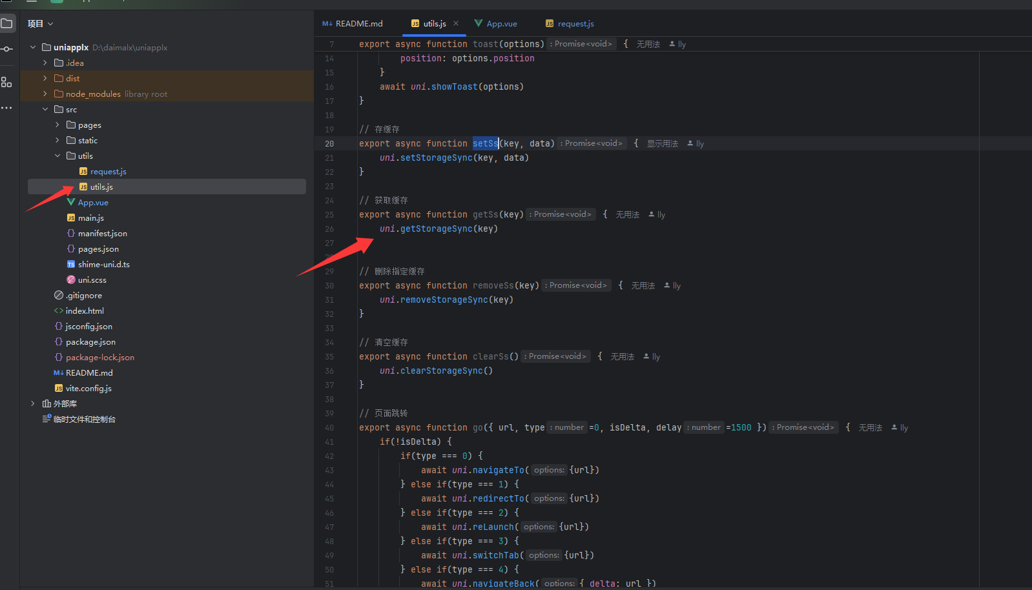Open the Commit tool window icon
1032x590 pixels.
coord(6,49)
